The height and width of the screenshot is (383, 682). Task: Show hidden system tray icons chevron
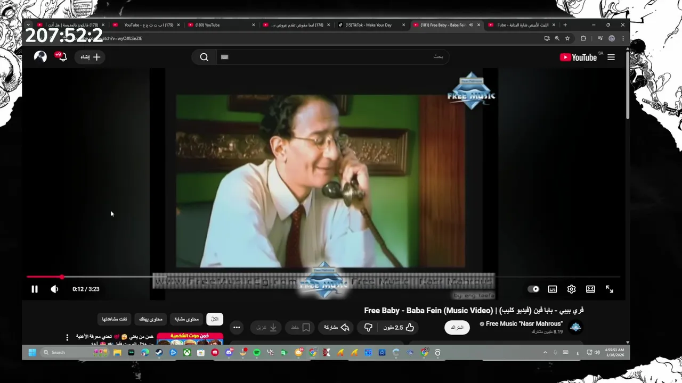(545, 352)
